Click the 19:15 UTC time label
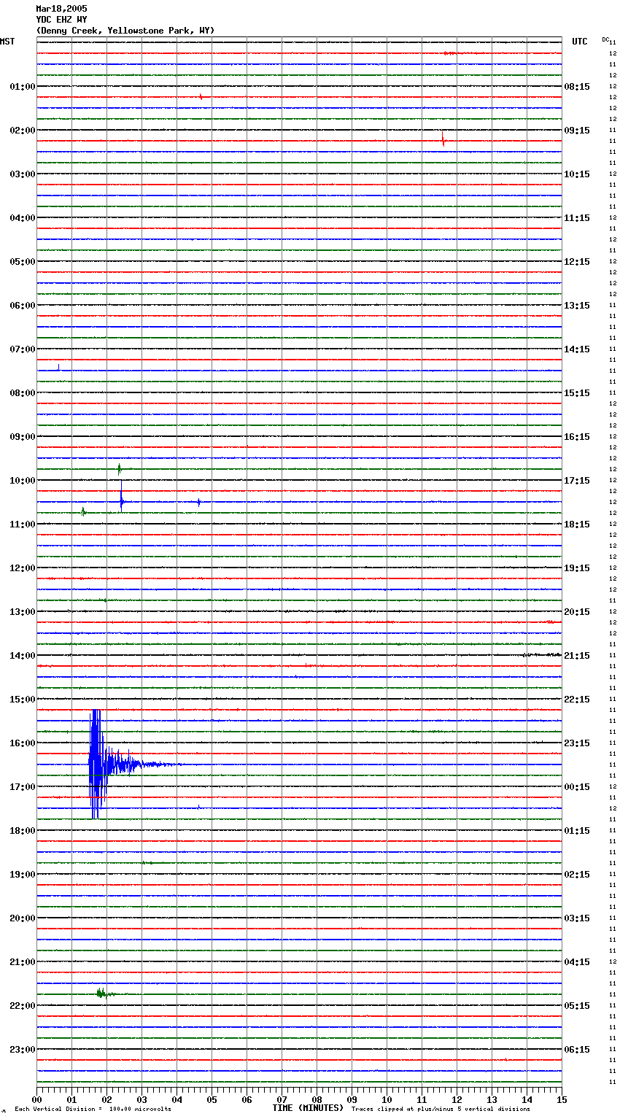This screenshot has width=620, height=1119. pyautogui.click(x=577, y=568)
